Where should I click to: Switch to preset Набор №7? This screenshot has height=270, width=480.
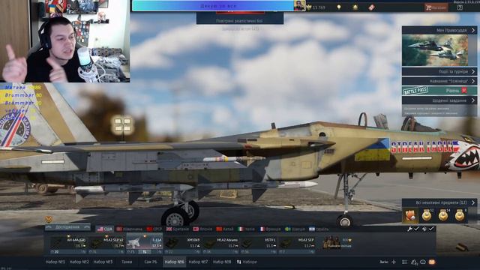198,262
